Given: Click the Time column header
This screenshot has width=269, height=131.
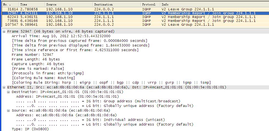Looking at the screenshot, I should pos(32,4).
